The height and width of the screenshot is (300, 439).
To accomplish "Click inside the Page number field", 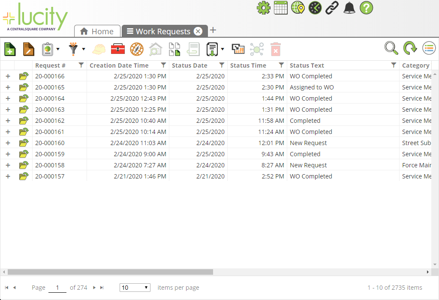I will tap(57, 287).
